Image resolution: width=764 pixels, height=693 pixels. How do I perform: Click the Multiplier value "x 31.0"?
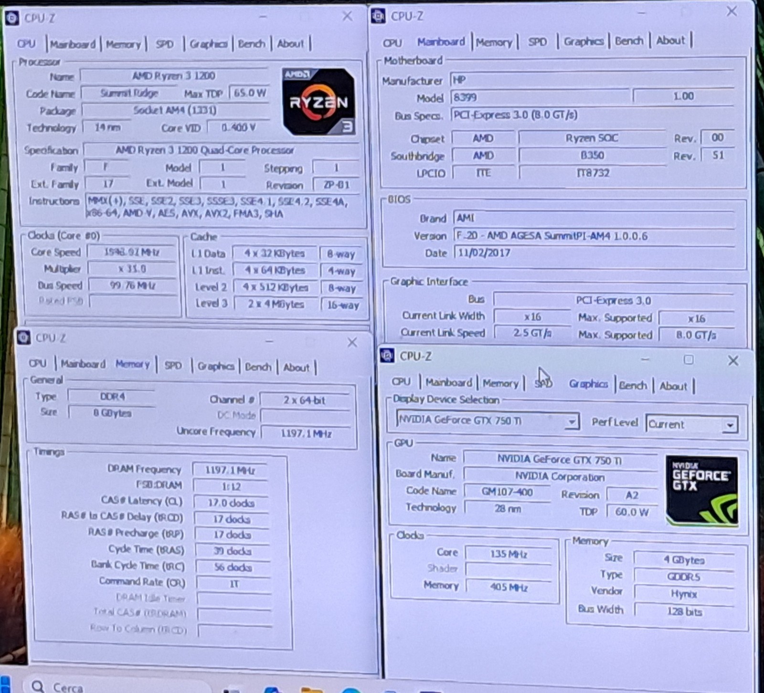click(132, 269)
